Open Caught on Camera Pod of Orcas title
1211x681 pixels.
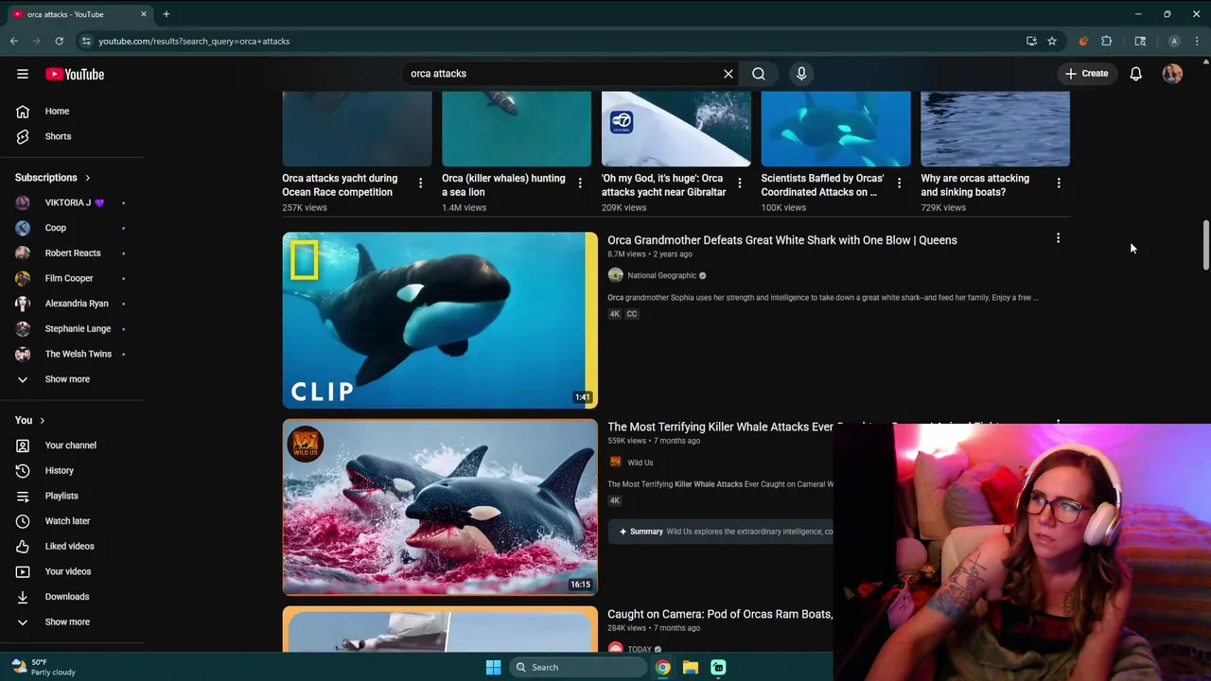pyautogui.click(x=720, y=614)
